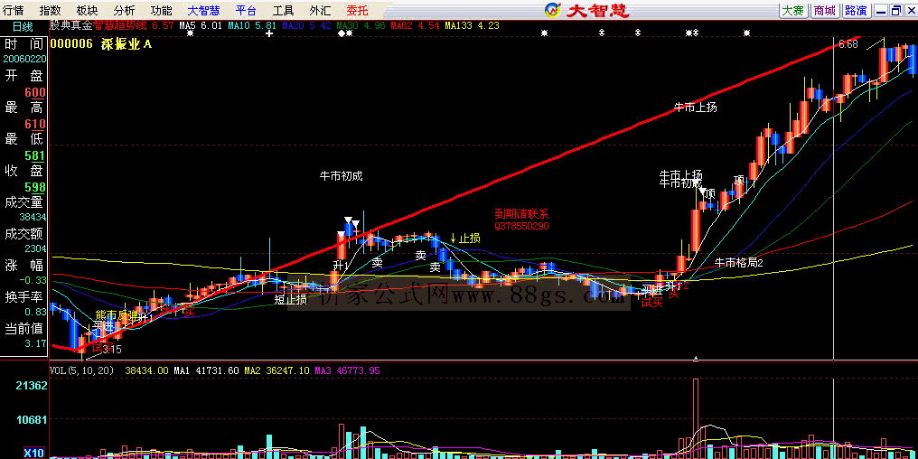Click the MA2 36247.10 volume value
The height and width of the screenshot is (459, 918).
(276, 370)
